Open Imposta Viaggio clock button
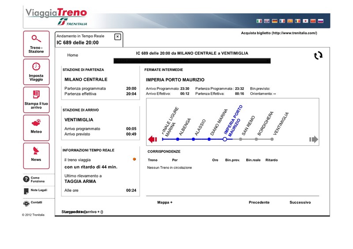 pos(36,72)
